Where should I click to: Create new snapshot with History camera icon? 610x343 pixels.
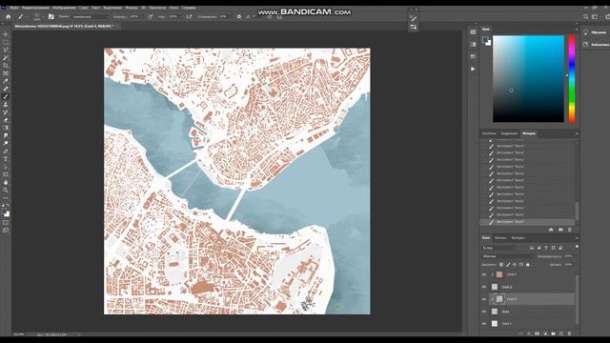click(x=560, y=230)
